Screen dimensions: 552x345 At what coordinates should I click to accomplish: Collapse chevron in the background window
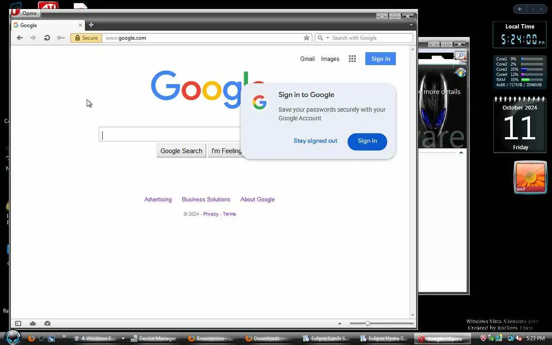pos(461,153)
